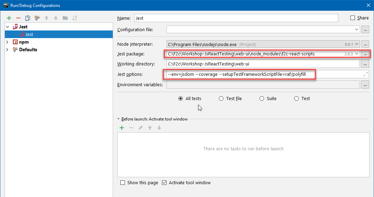Image resolution: width=374 pixels, height=197 pixels.
Task: Edit Environment variables with ellipsis button
Action: click(365, 85)
